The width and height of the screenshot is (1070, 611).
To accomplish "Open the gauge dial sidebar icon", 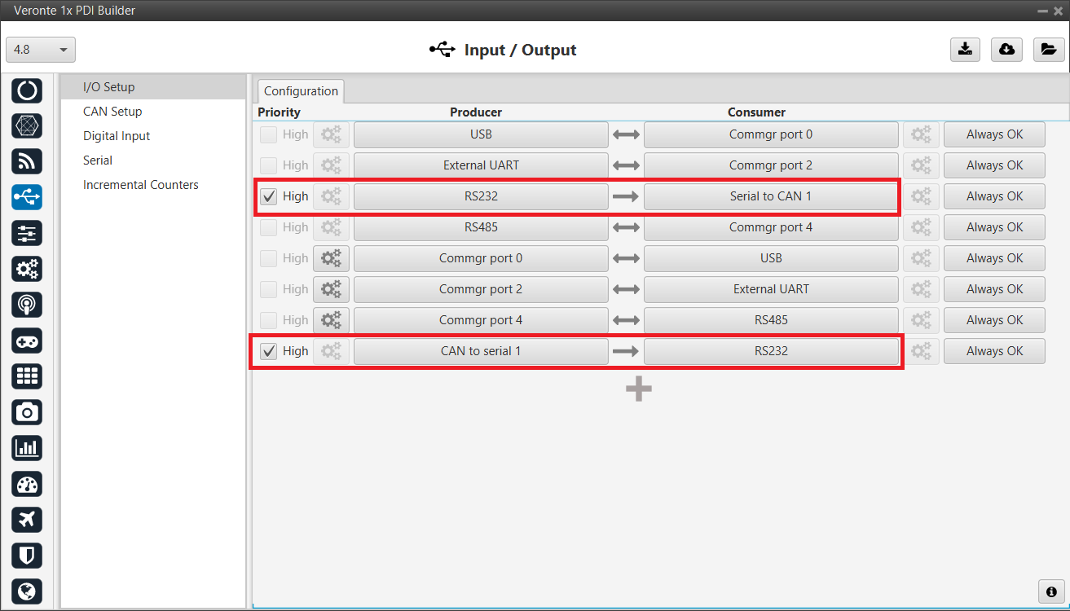I will pos(27,484).
